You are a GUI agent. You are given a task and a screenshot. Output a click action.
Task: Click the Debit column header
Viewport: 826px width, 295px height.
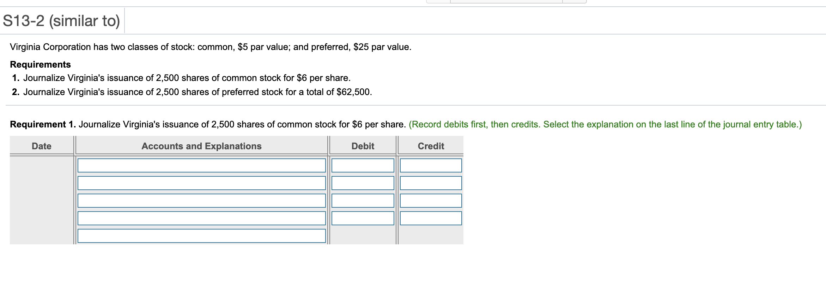tap(362, 146)
